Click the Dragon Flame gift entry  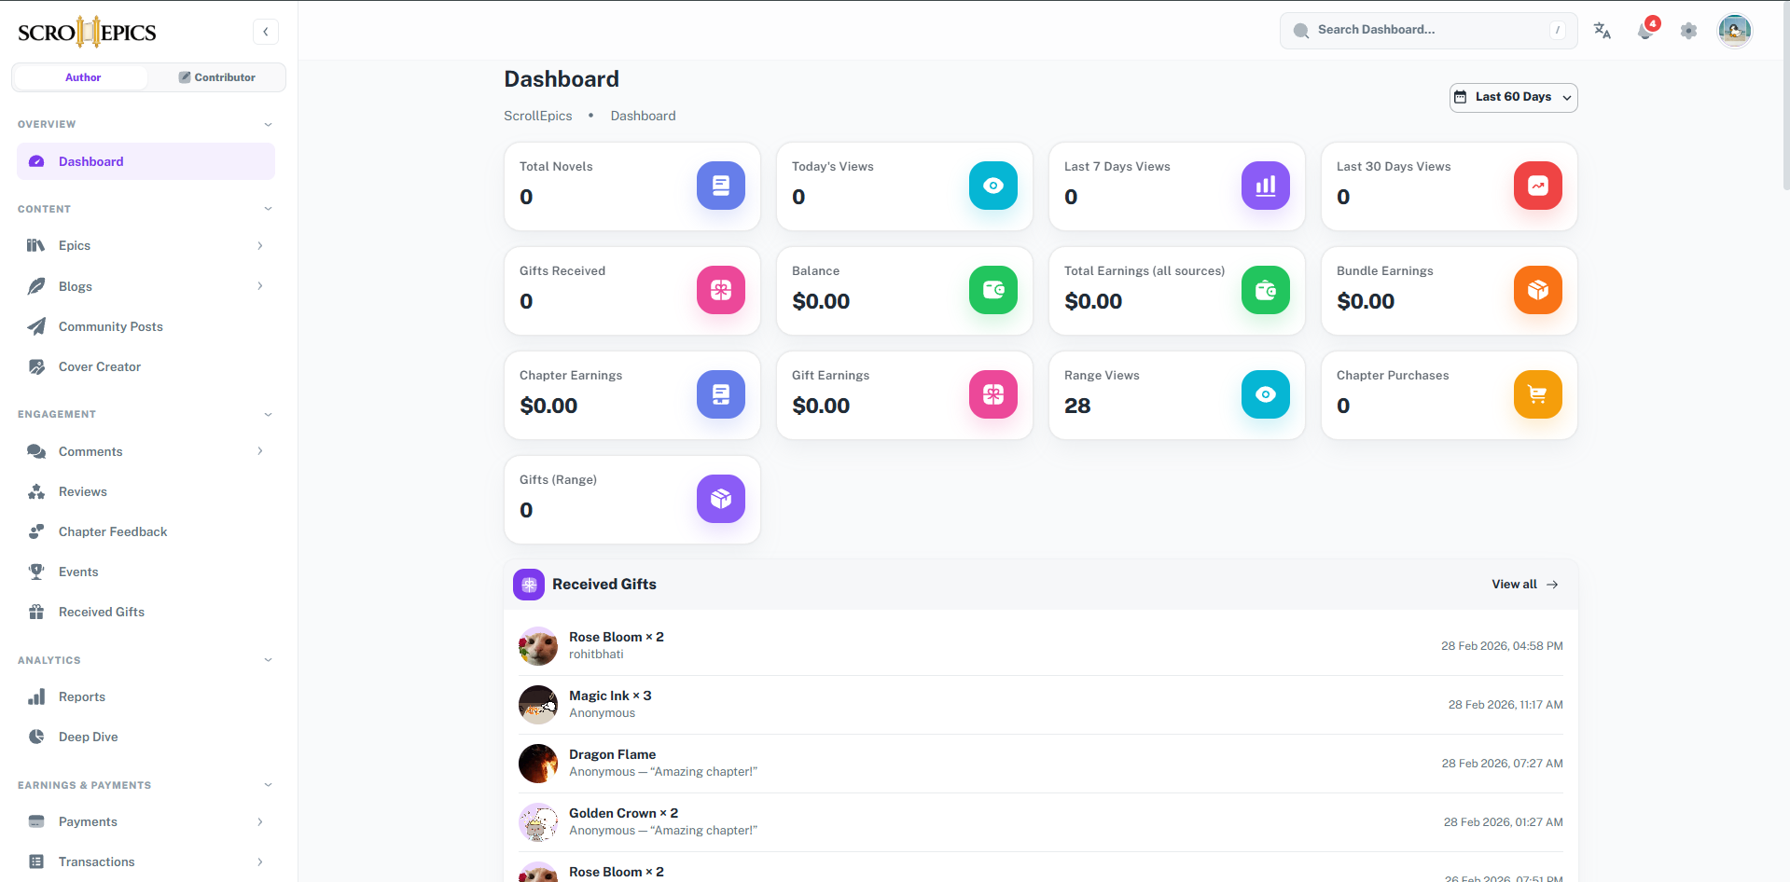(1040, 764)
